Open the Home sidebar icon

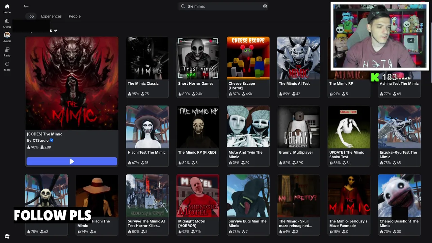[7, 8]
